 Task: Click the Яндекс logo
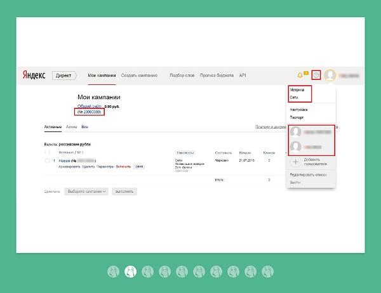(34, 75)
